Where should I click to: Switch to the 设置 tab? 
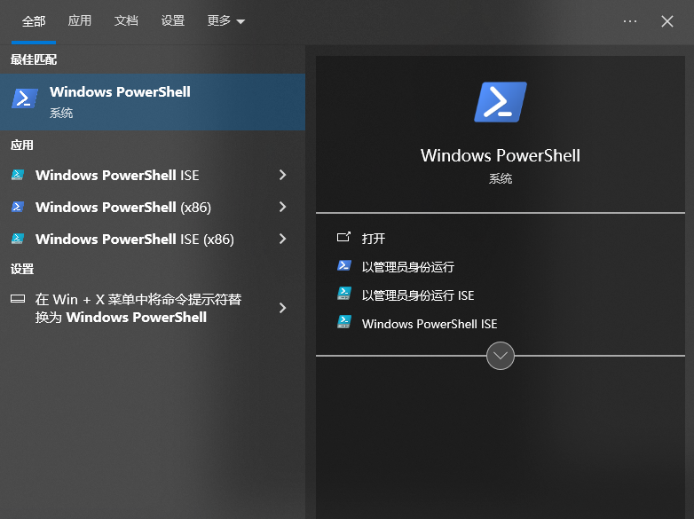(x=173, y=20)
